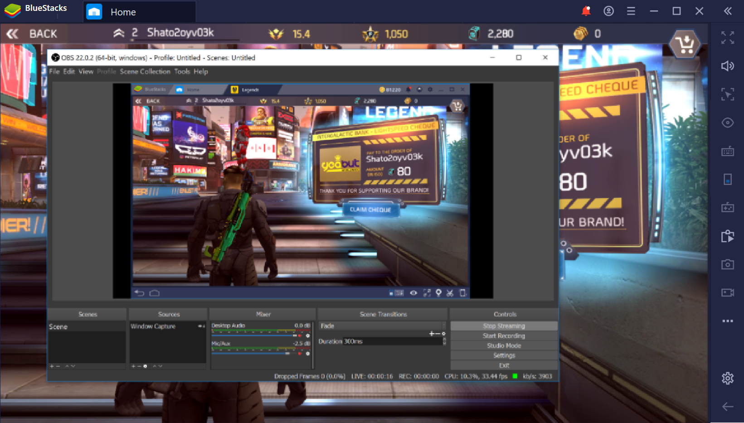The image size is (744, 423).
Task: Click the eye icon in BlueStacks sidebar
Action: tap(727, 123)
